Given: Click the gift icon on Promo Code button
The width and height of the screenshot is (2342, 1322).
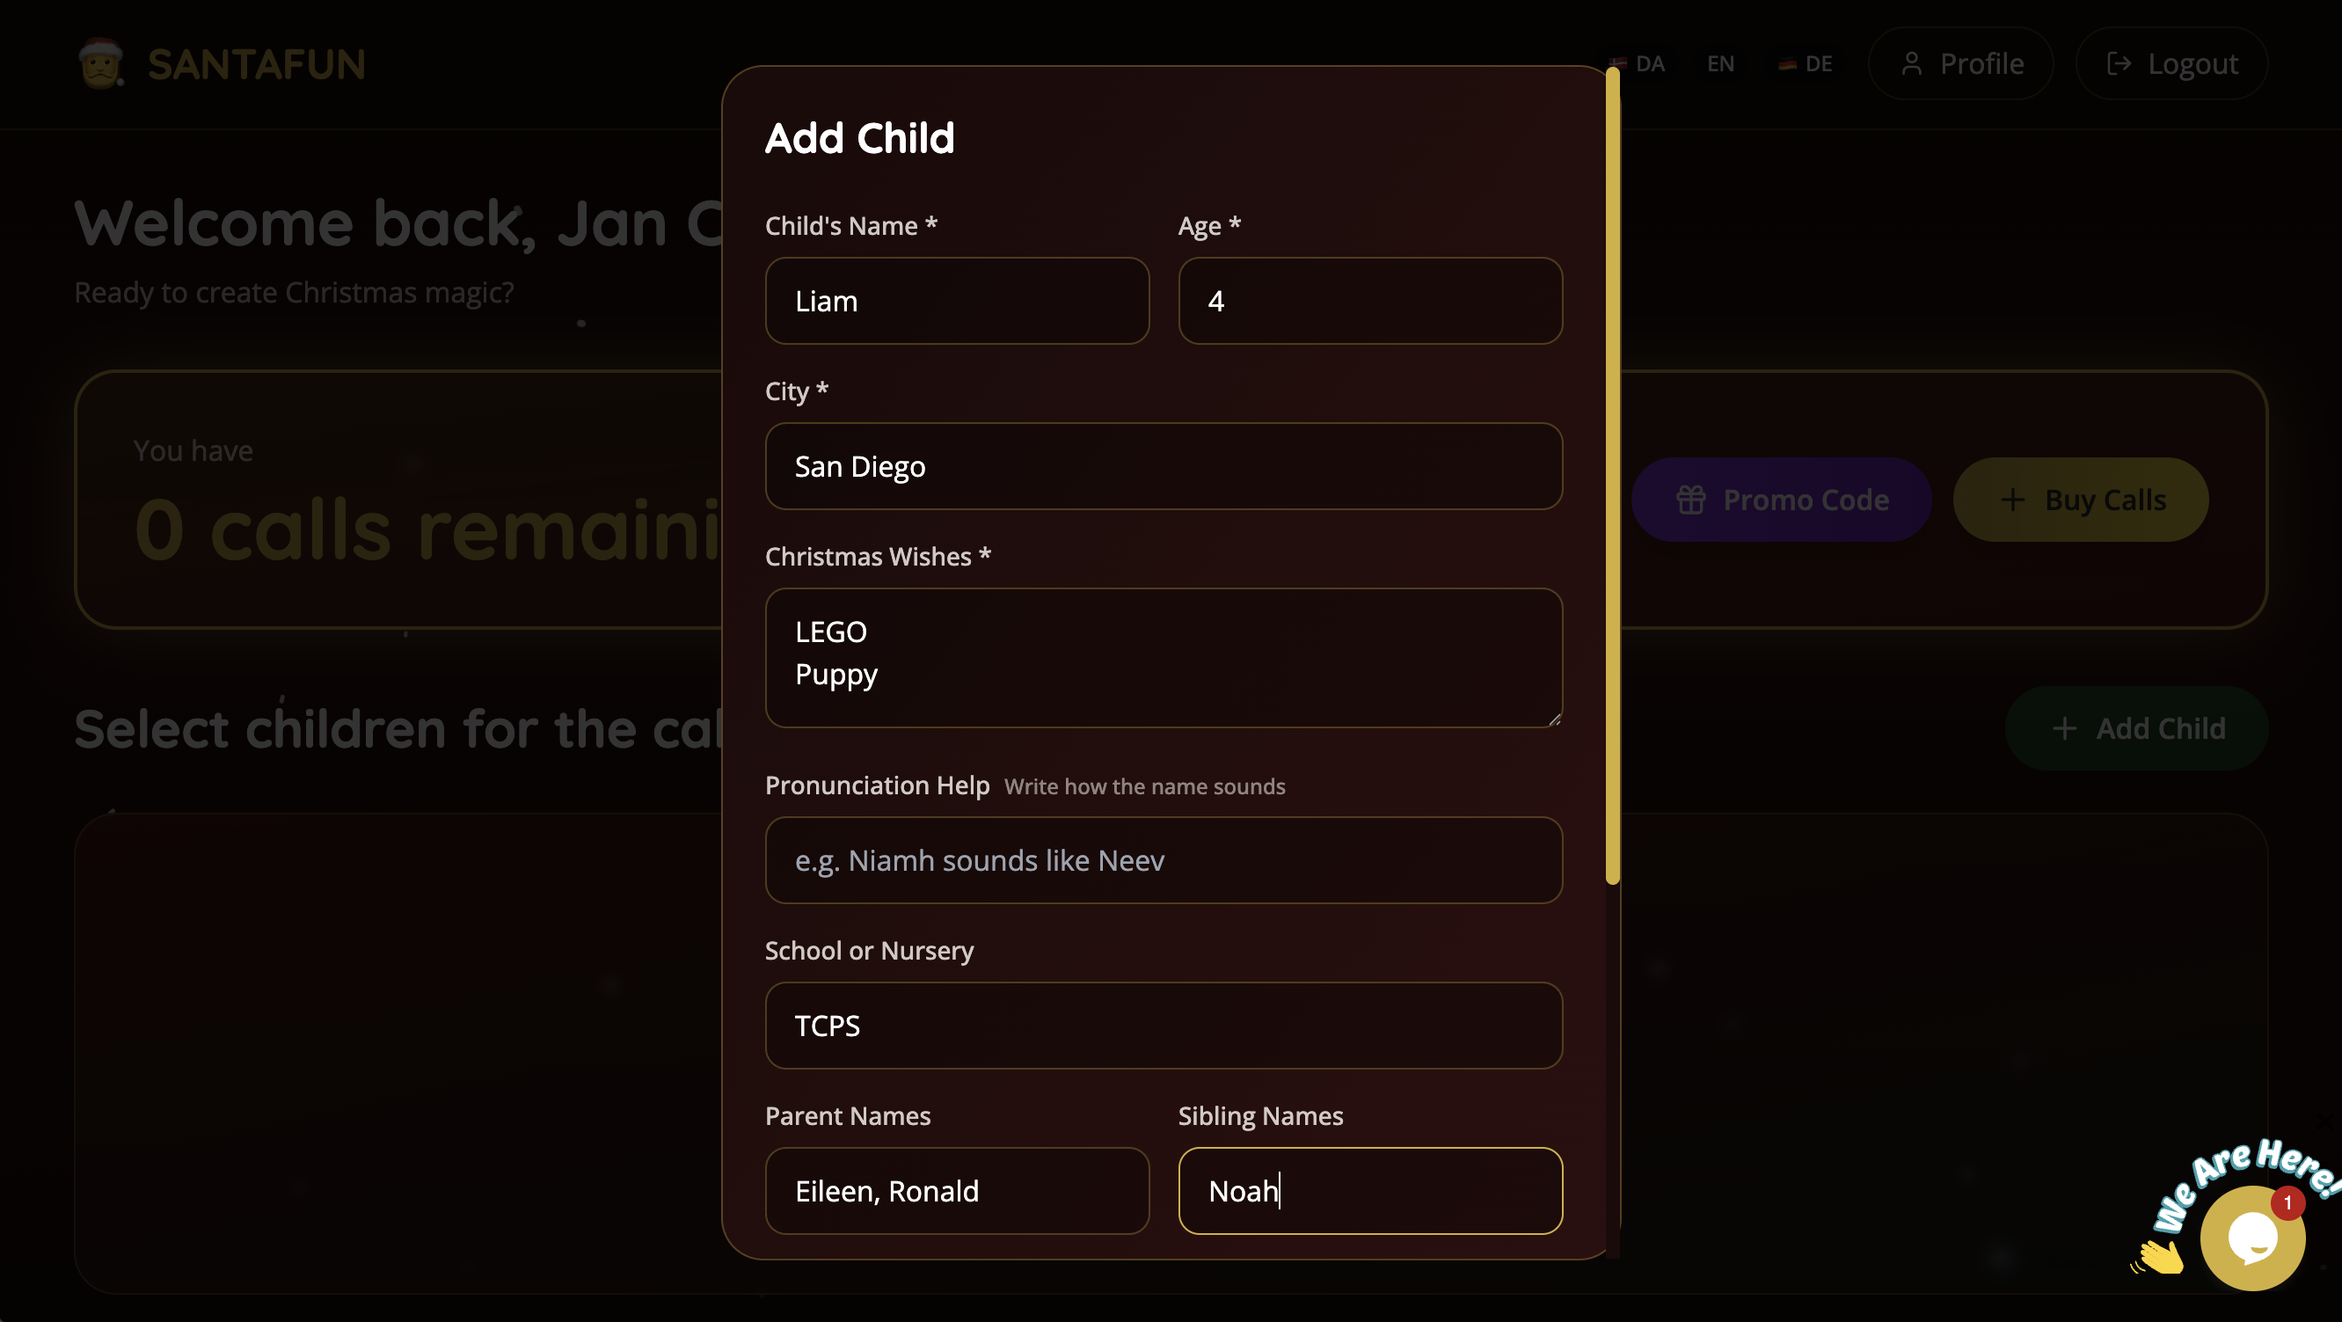Looking at the screenshot, I should pos(1690,500).
